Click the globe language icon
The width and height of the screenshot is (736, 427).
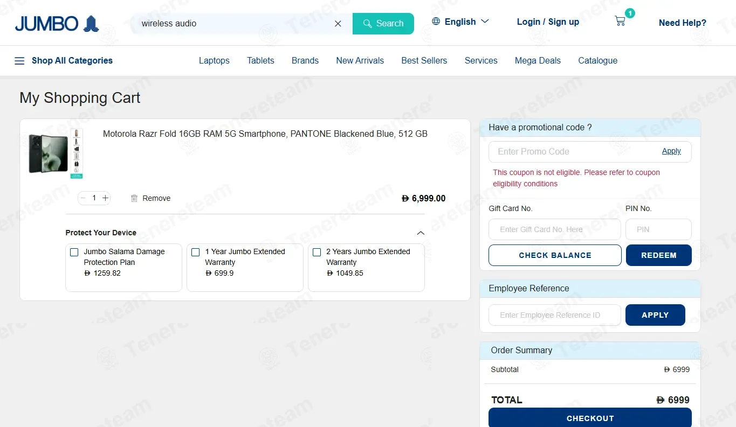tap(436, 22)
